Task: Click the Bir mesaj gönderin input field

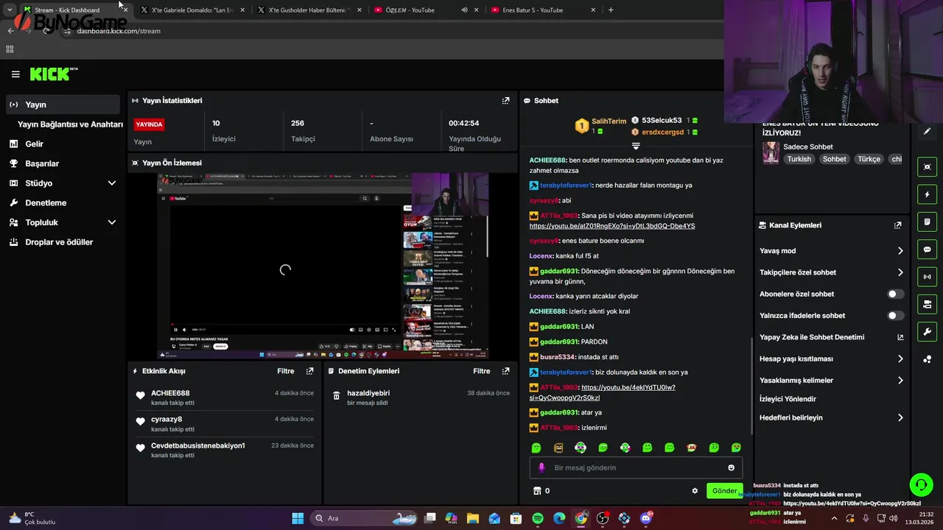Action: click(636, 467)
